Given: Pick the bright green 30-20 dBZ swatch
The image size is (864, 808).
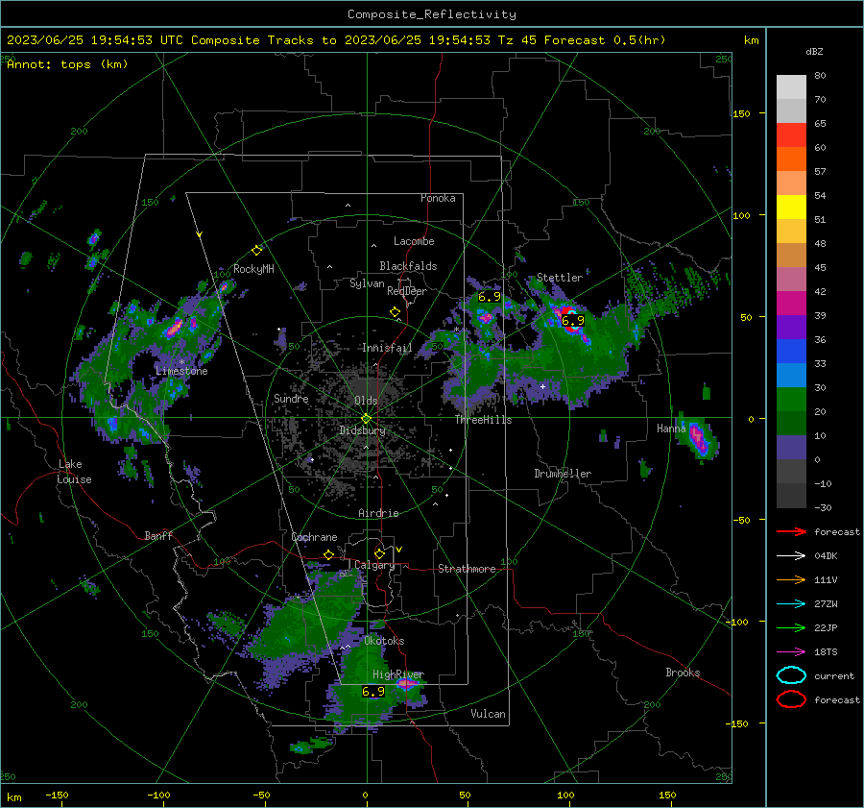Looking at the screenshot, I should tap(791, 400).
